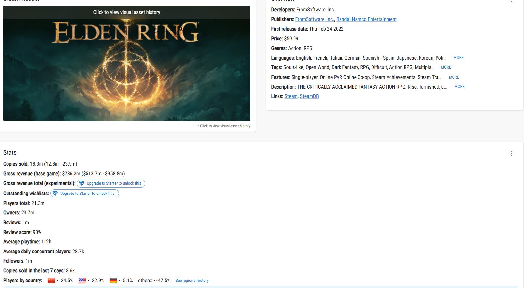
Task: Select the Copies sold value '18.3m (12.8m - 23.9m)'
Action: tap(54, 164)
